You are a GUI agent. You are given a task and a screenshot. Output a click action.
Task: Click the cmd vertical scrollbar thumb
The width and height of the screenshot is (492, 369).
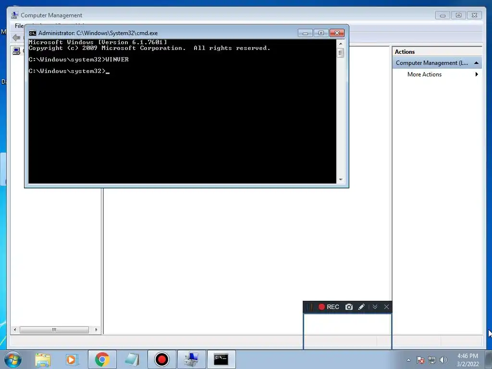(x=341, y=53)
